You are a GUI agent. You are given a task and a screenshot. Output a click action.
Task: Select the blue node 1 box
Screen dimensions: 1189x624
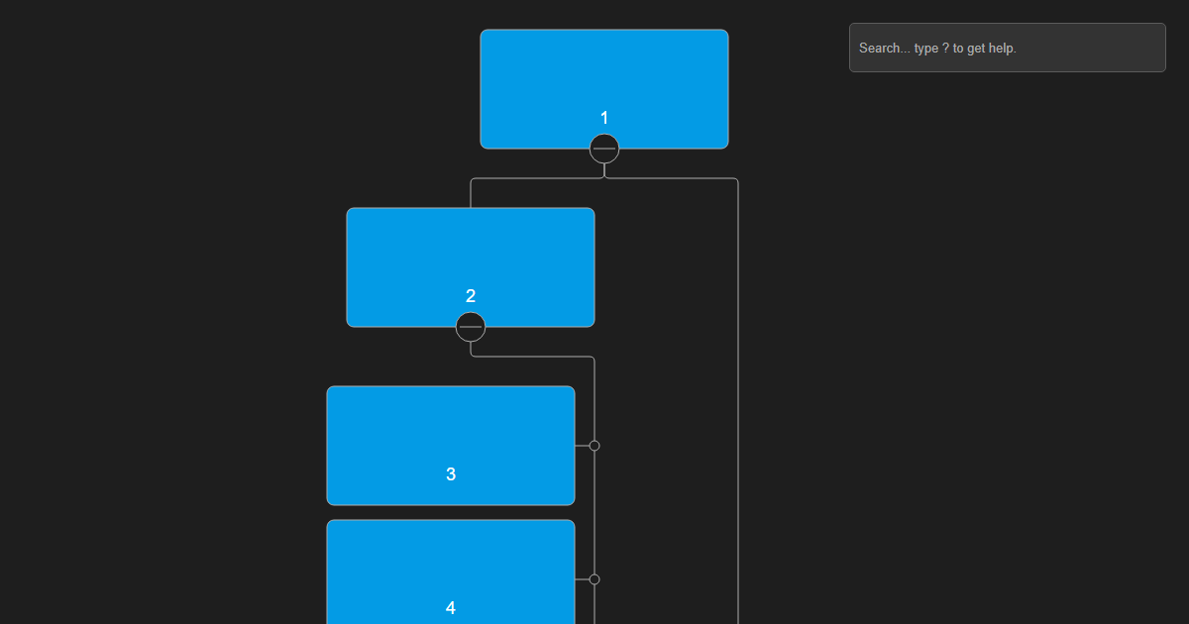pos(604,74)
